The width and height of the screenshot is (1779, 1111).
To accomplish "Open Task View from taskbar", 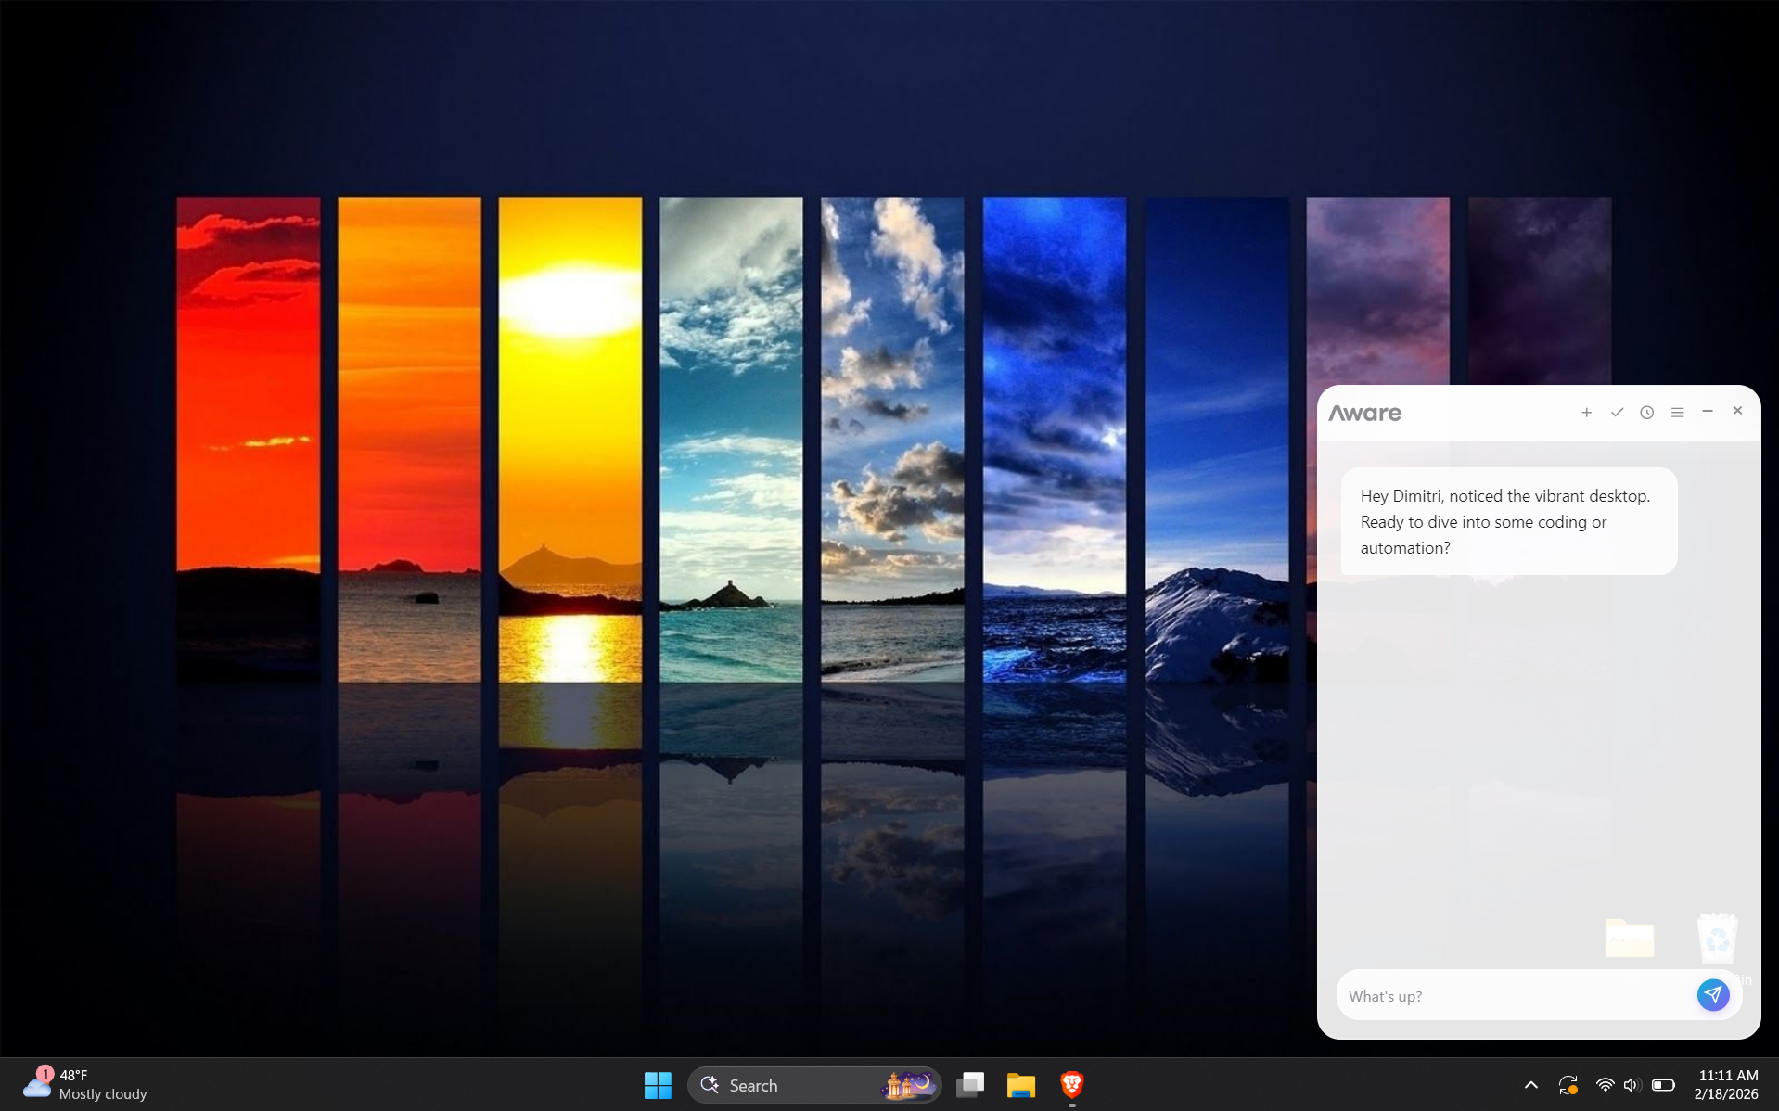I will pyautogui.click(x=970, y=1085).
